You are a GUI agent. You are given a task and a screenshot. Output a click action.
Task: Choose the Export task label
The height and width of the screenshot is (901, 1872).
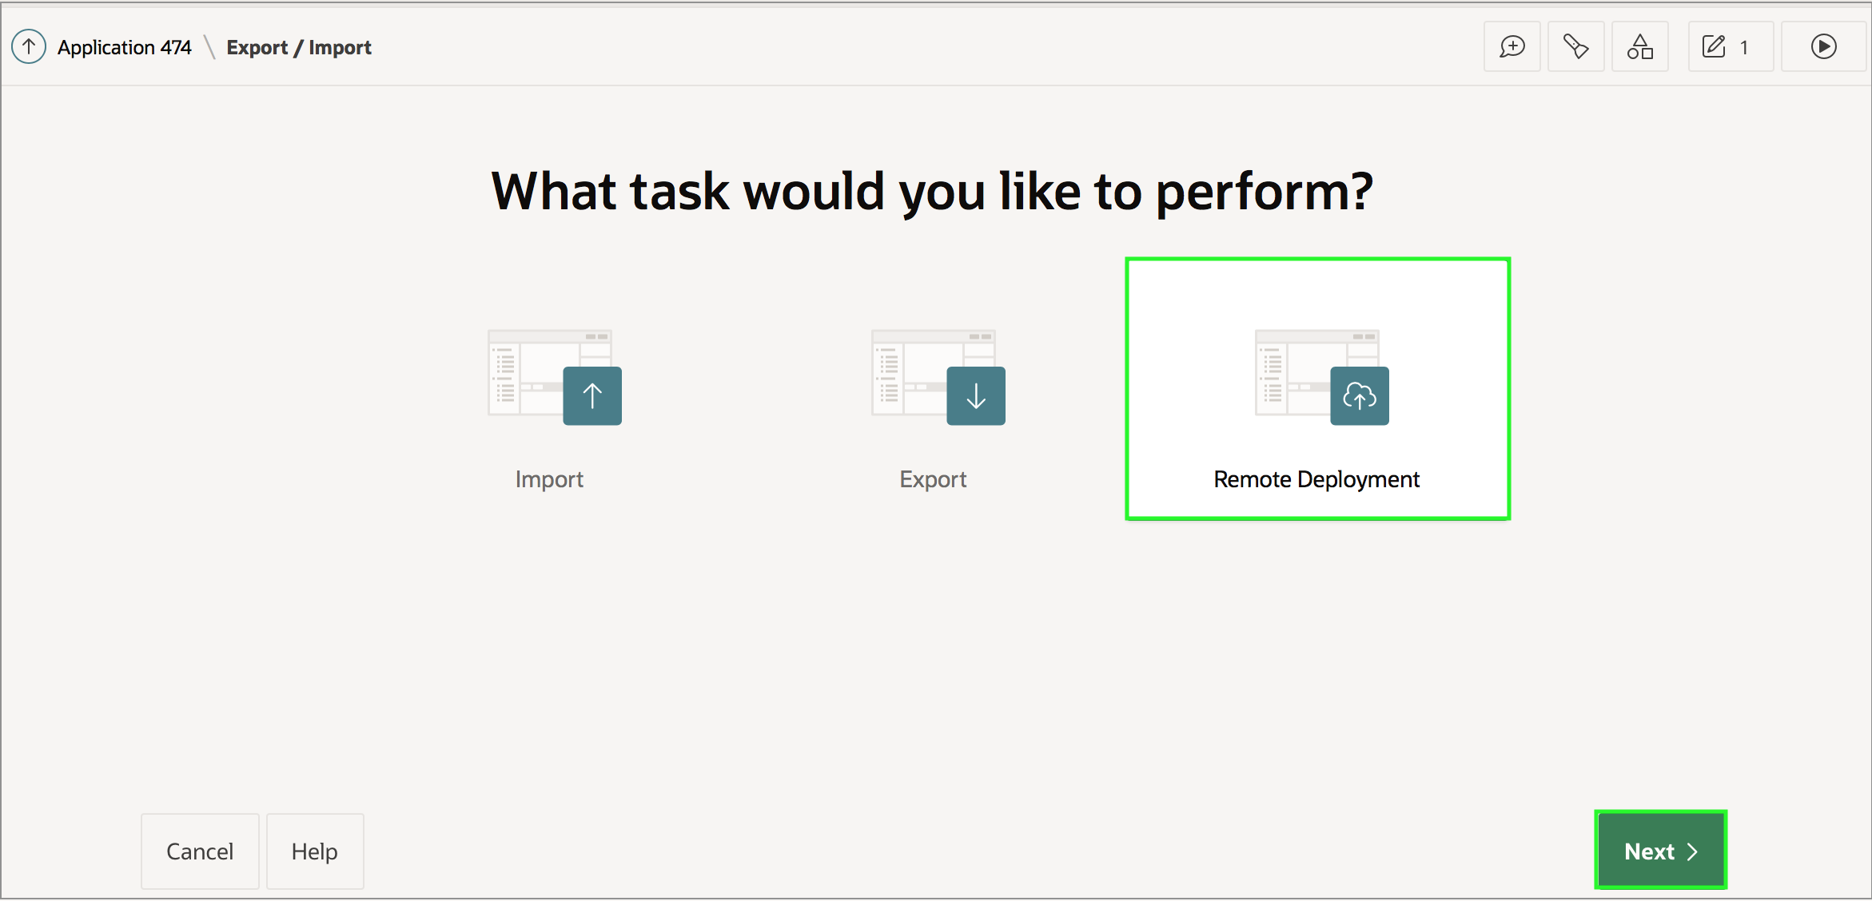933,479
